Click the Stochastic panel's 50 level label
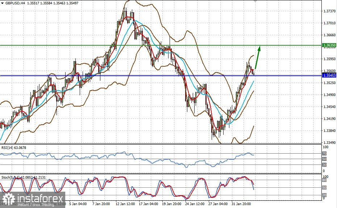Image resolution: width=337 pixels, height=208 pixels. click(x=324, y=188)
